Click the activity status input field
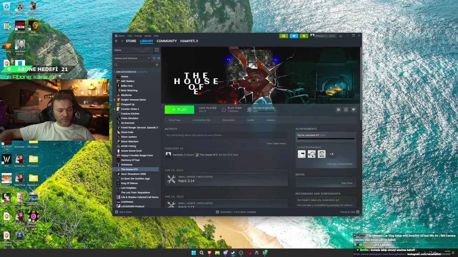Image resolution: width=458 pixels, height=257 pixels. point(226,135)
